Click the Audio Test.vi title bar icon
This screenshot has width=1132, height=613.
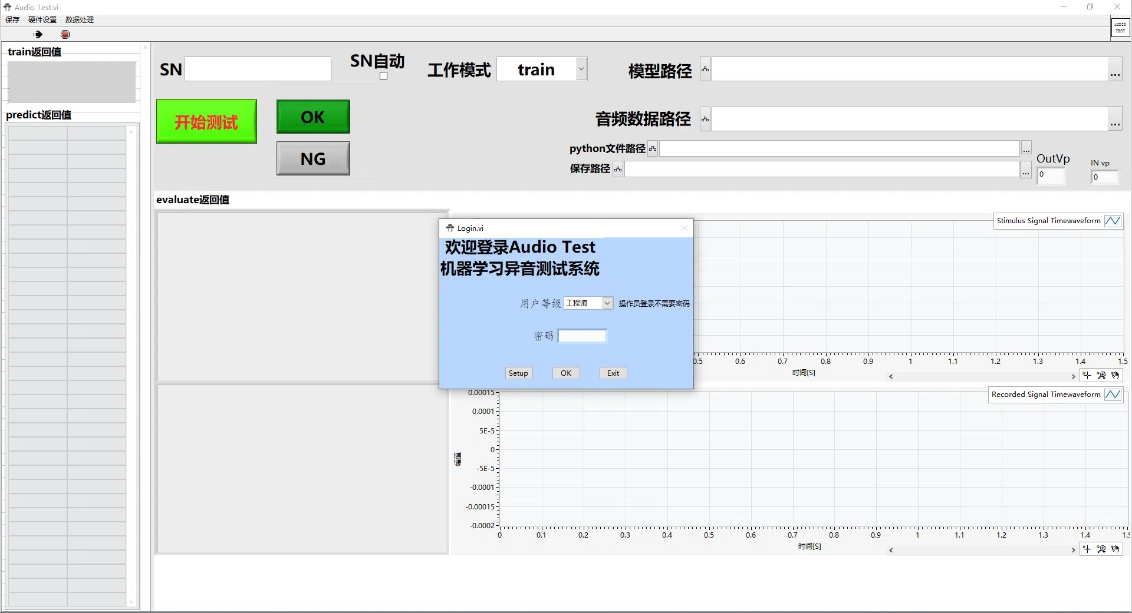point(8,7)
